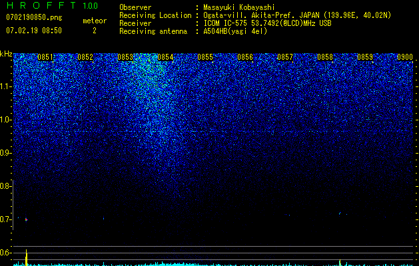Click the 0856 time marker

pos(245,57)
